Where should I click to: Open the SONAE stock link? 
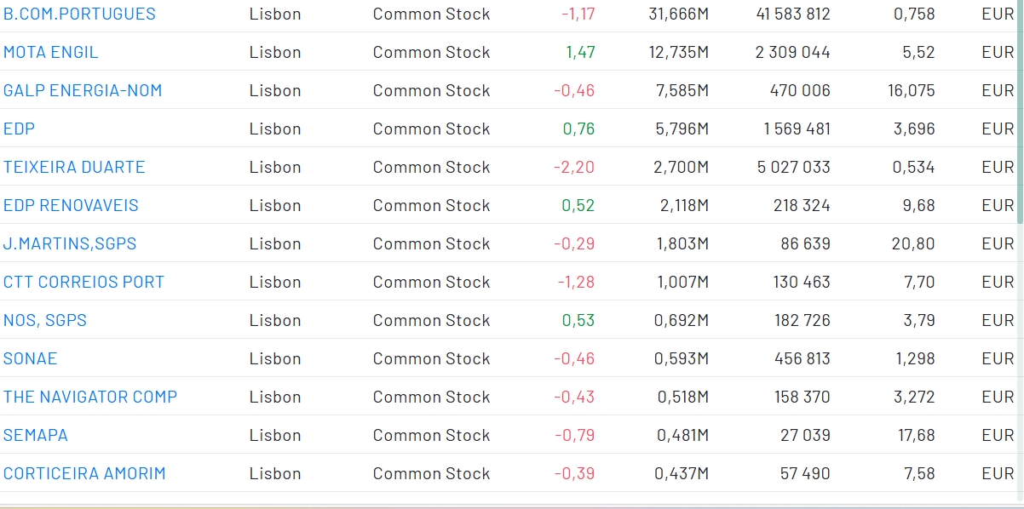[31, 358]
